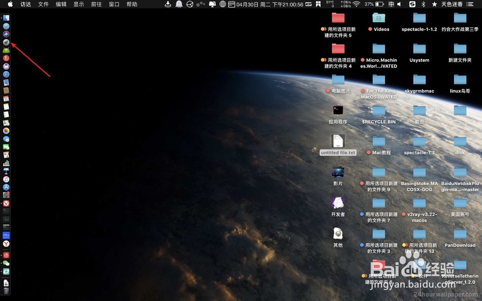Select the 电脑图片 folder

[338, 83]
